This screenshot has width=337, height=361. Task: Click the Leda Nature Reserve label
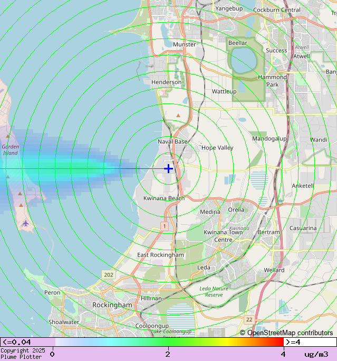tap(214, 291)
